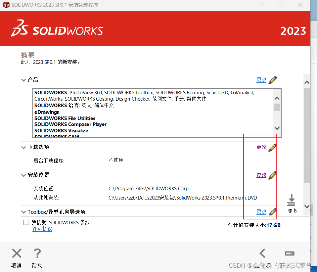Click the product list scroll-up arrow
Screen dimensions: 317x272
point(277,99)
